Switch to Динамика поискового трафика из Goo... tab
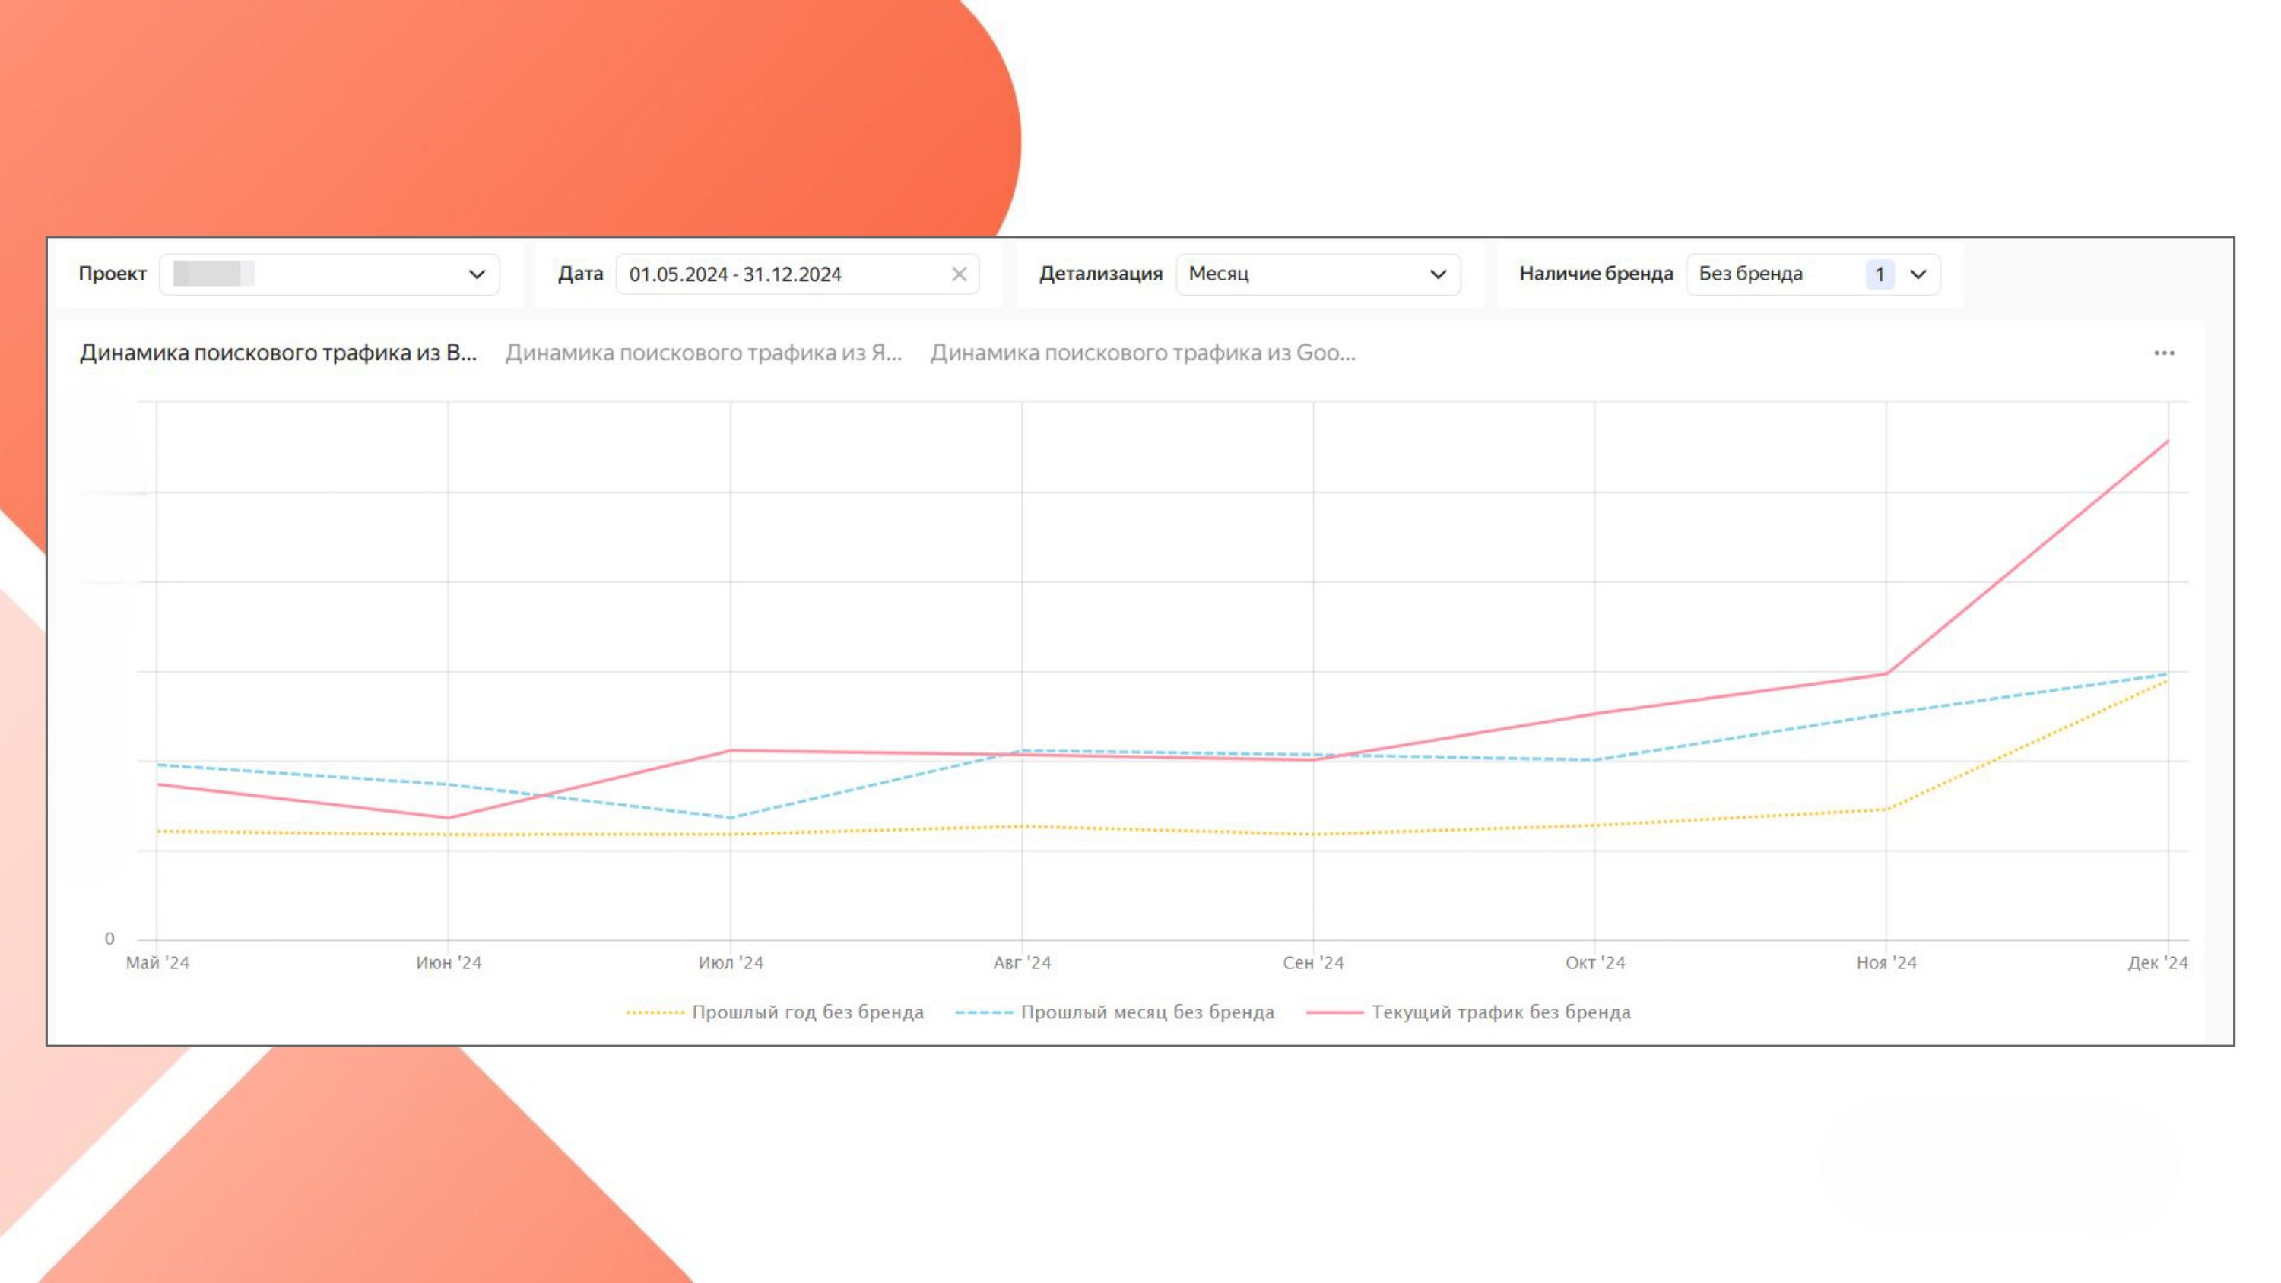 click(1142, 353)
